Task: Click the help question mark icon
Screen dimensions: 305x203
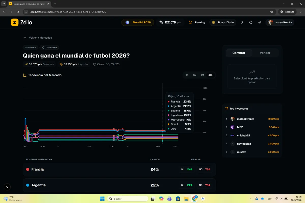Action: point(251,22)
